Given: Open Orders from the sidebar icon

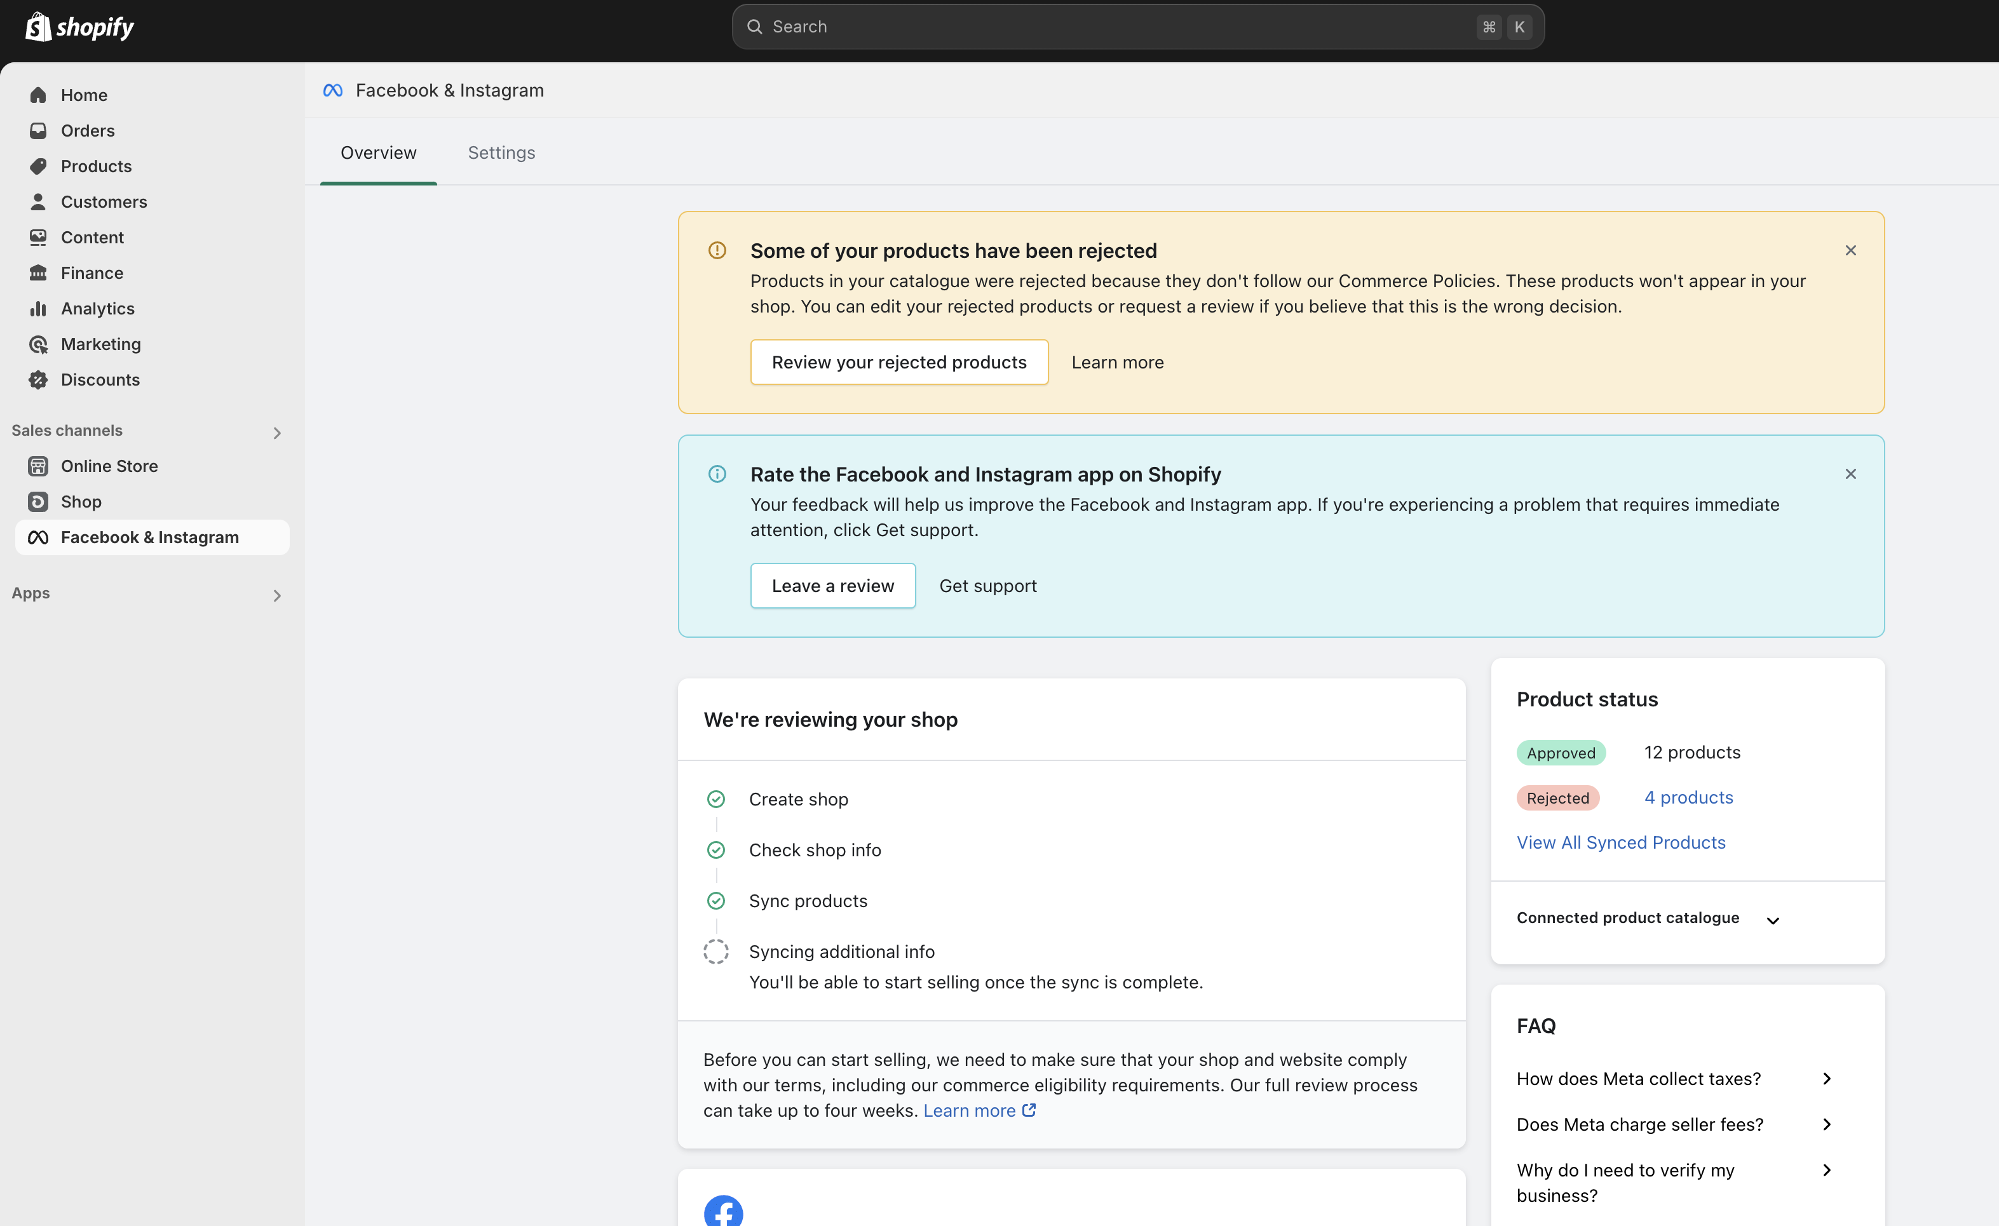Looking at the screenshot, I should tap(38, 131).
